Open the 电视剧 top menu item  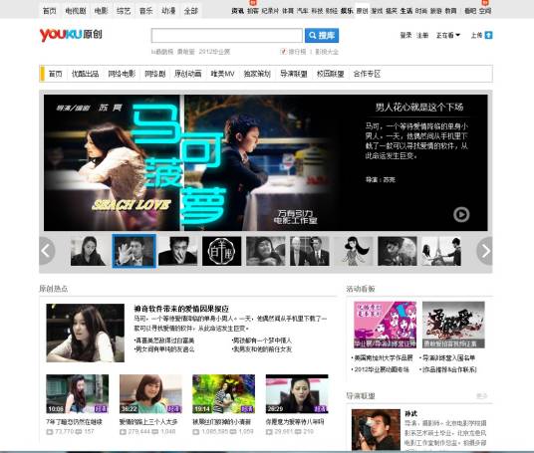pos(76,11)
